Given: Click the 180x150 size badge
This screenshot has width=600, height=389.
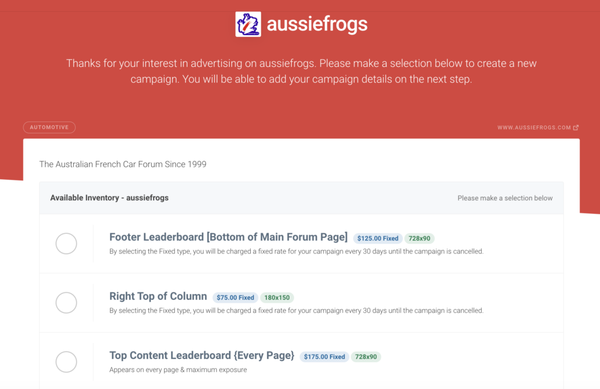Looking at the screenshot, I should point(277,298).
